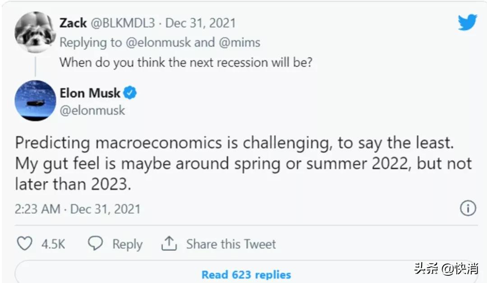Open the @elonmusk handle under Elon Musk
Screen dimensions: 487x283
pyautogui.click(x=92, y=110)
